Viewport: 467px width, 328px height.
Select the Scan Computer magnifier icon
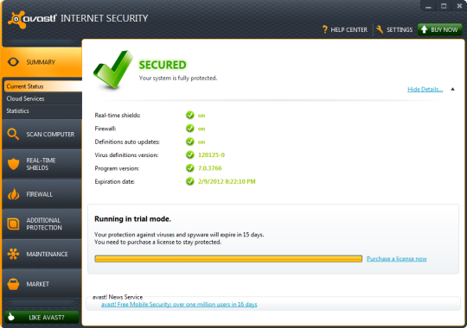click(x=13, y=134)
